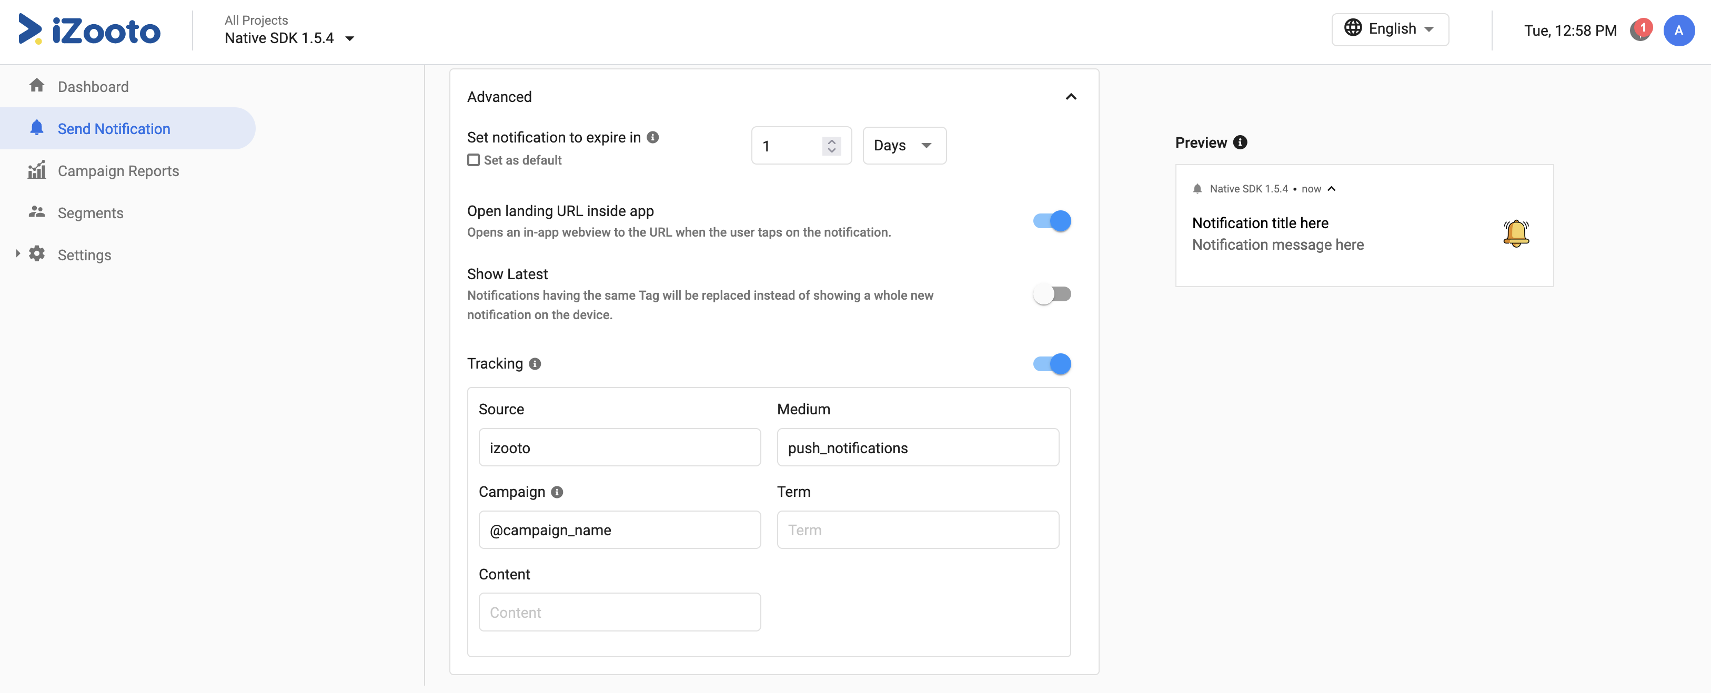Click the Tracking info icon
Viewport: 1711px width, 693px height.
(x=535, y=364)
